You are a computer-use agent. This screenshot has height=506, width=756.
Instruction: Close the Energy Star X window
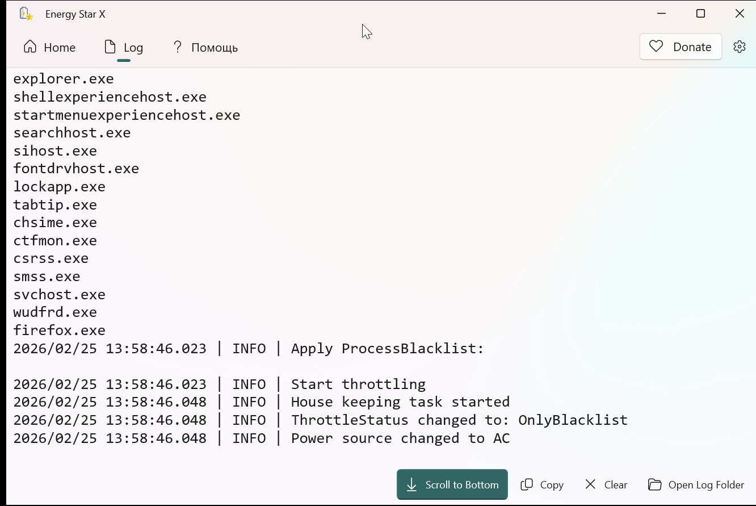tap(739, 14)
